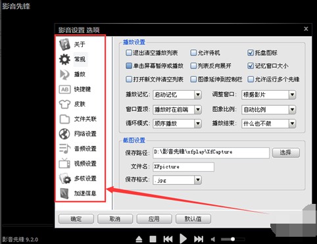This screenshot has width=317, height=244.
Task: Open the 关于 section icon
Action: pyautogui.click(x=64, y=45)
